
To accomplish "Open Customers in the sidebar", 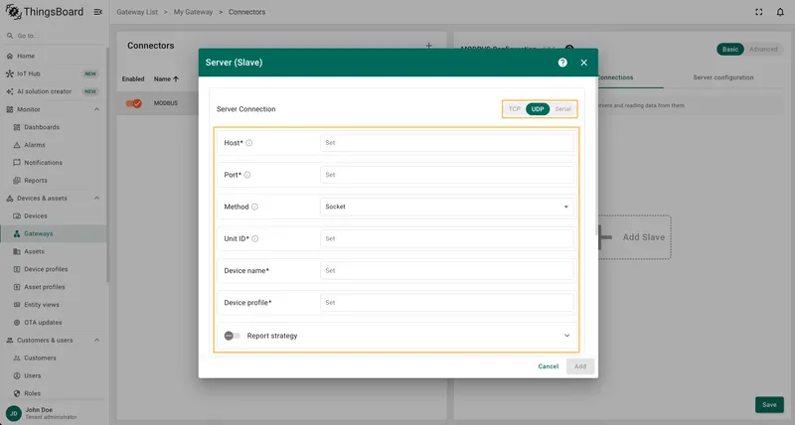I will click(54, 357).
